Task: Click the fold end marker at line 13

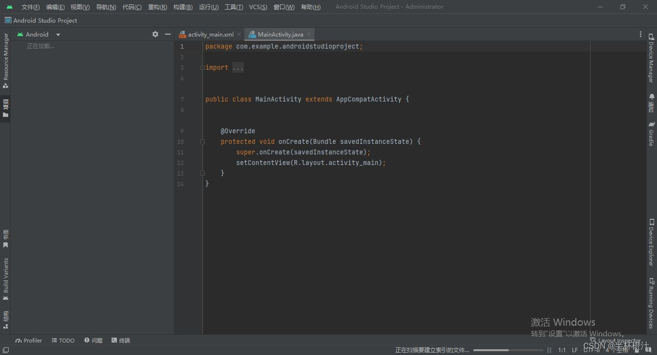Action: coord(202,173)
